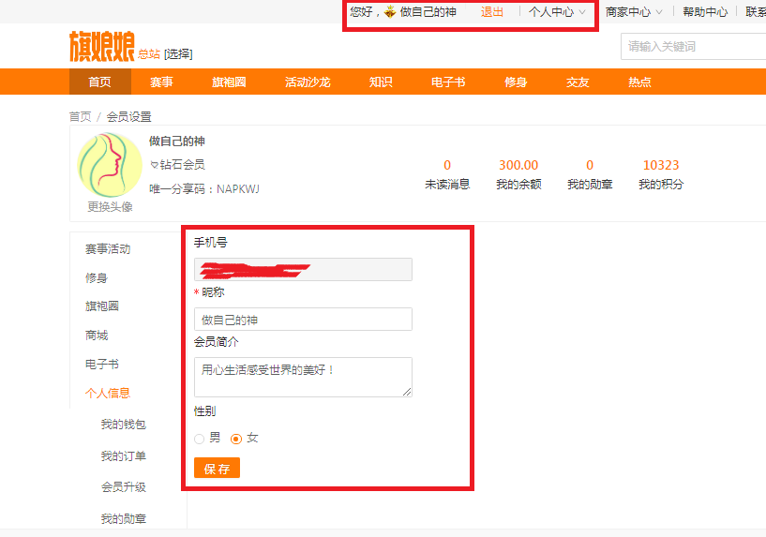Open the 电子书 navigation tab

pos(448,82)
